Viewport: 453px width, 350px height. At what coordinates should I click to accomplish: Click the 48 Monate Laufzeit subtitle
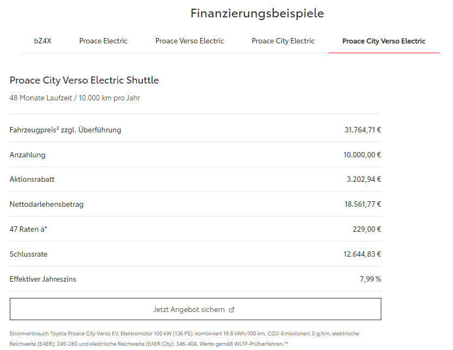tap(75, 98)
